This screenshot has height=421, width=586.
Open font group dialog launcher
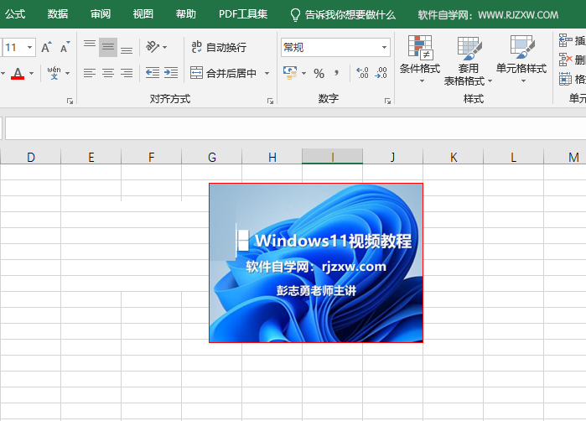point(70,101)
